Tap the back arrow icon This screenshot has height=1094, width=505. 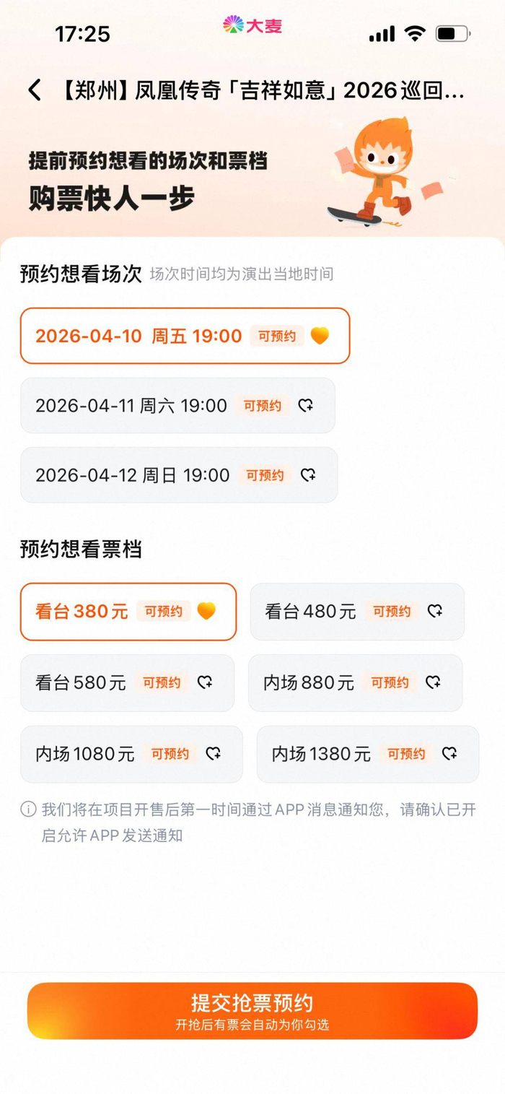35,90
